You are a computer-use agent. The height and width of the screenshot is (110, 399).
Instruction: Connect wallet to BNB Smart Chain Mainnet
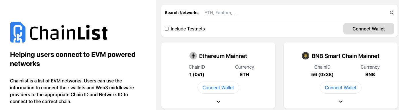pyautogui.click(x=341, y=88)
